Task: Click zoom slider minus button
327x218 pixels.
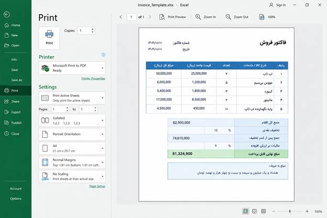Action: tap(274, 211)
